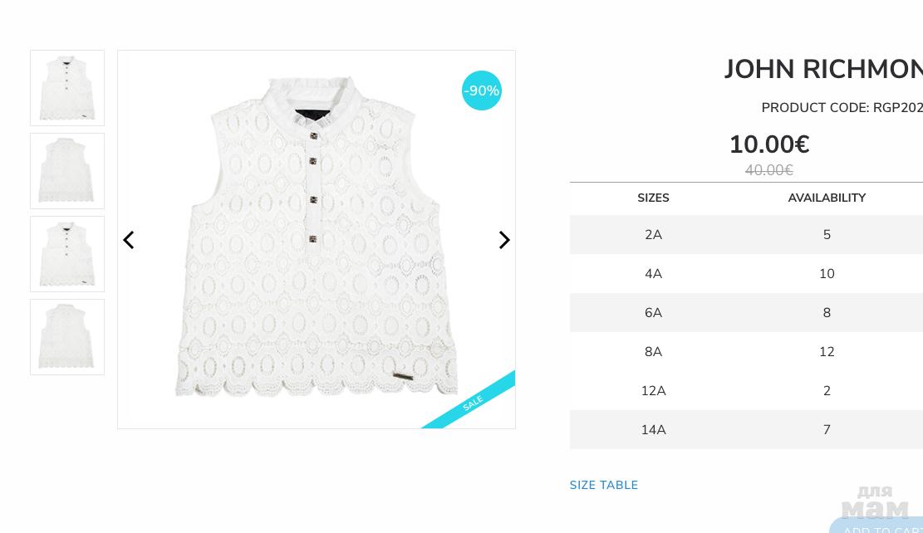Select the second thumbnail image

pos(67,171)
